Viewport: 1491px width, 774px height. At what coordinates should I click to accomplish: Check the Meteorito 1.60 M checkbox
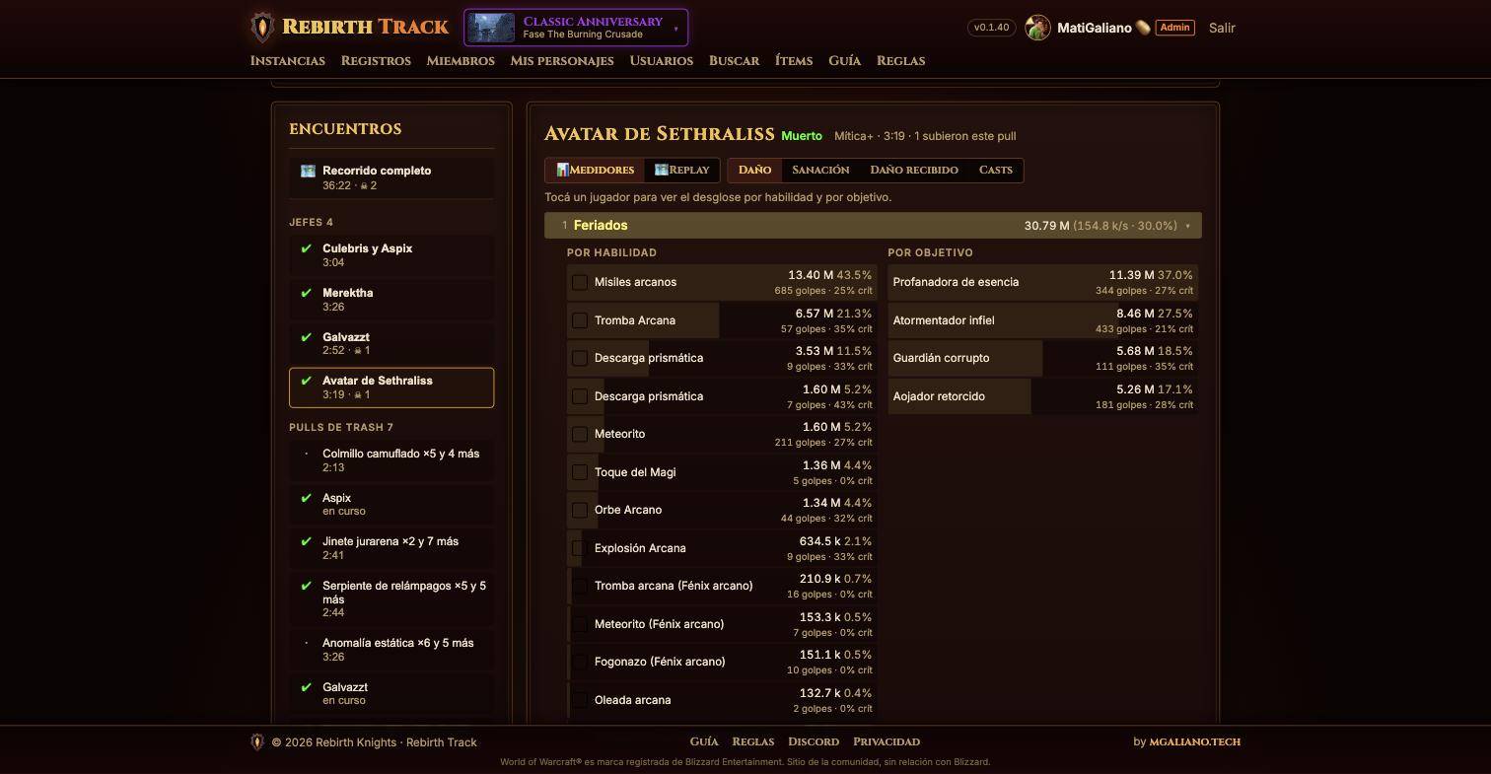point(580,435)
